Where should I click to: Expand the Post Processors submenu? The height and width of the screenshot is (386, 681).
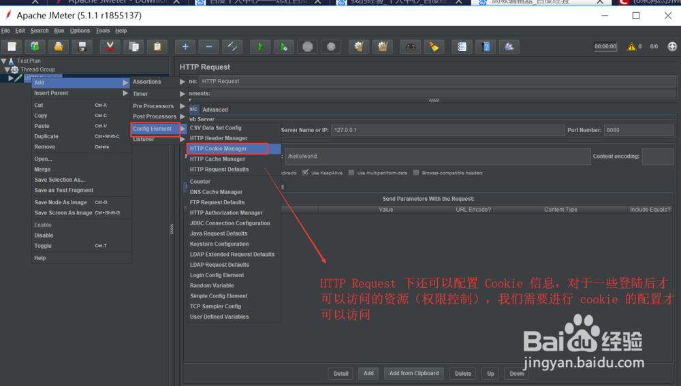click(159, 116)
